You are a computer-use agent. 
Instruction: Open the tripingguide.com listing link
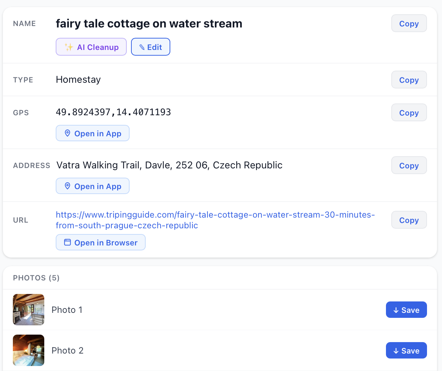[x=215, y=215]
